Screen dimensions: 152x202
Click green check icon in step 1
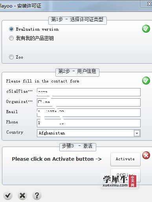146,29
